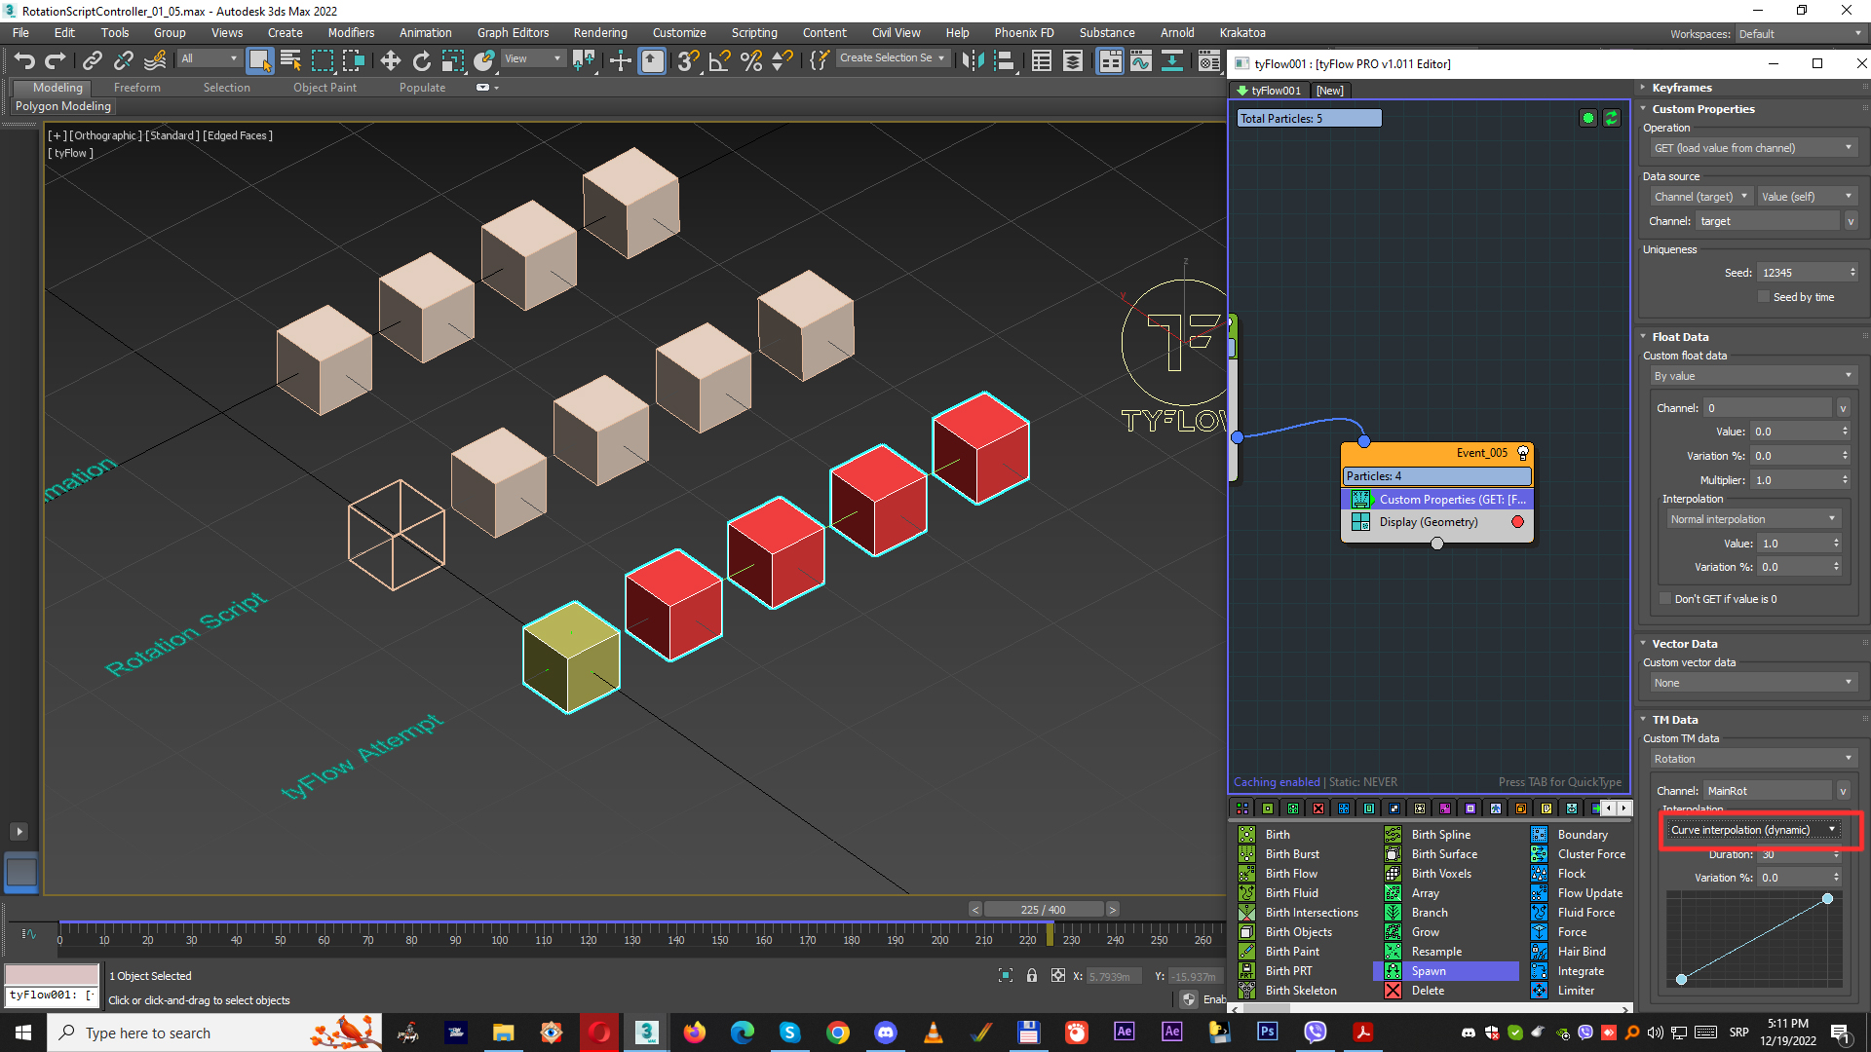Screen dimensions: 1871x1052
Task: Click the Delete operator in depot
Action: (x=1428, y=991)
